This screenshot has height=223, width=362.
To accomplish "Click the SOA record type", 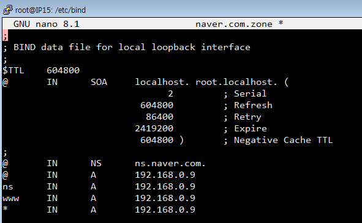I will point(99,82).
